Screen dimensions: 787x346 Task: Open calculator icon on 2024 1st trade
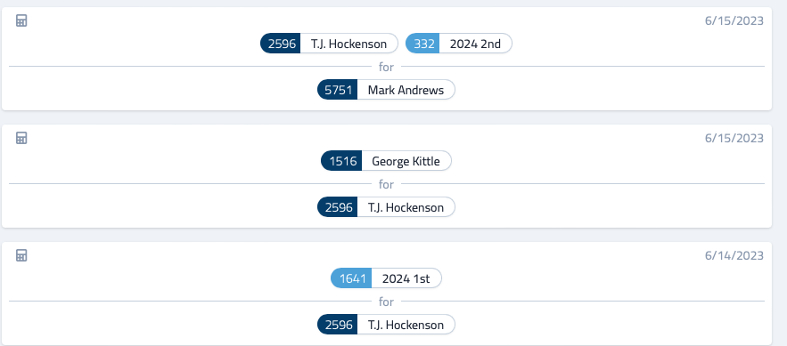point(21,255)
